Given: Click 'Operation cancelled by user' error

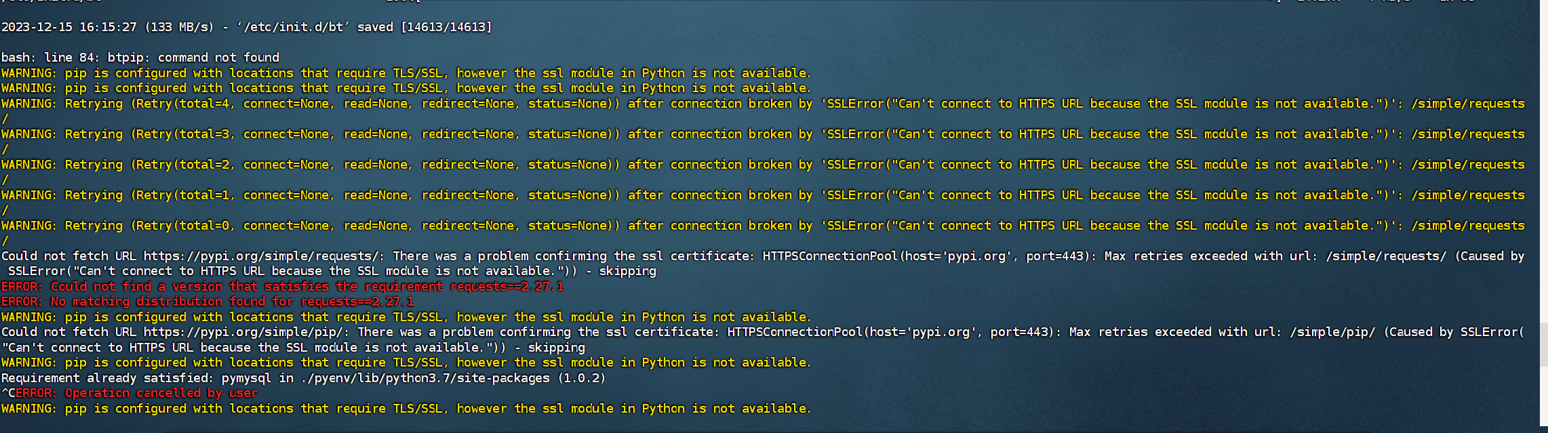Looking at the screenshot, I should tap(161, 393).
